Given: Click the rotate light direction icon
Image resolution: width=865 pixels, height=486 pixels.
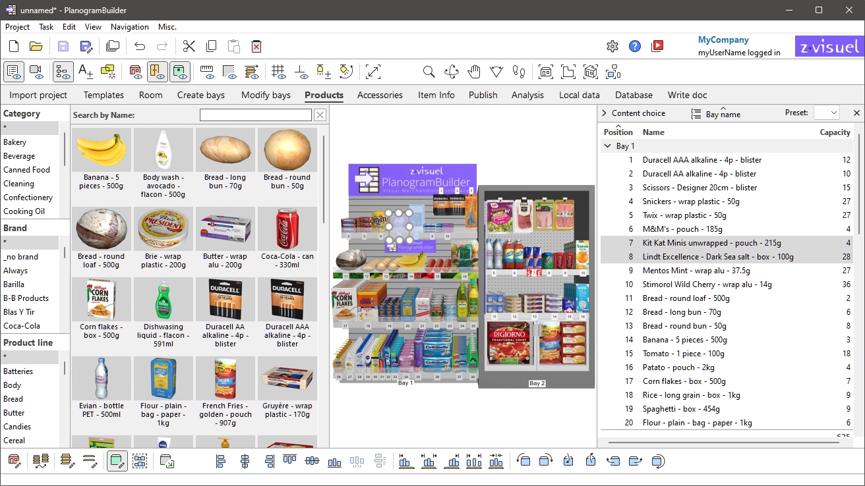Looking at the screenshot, I should (346, 71).
